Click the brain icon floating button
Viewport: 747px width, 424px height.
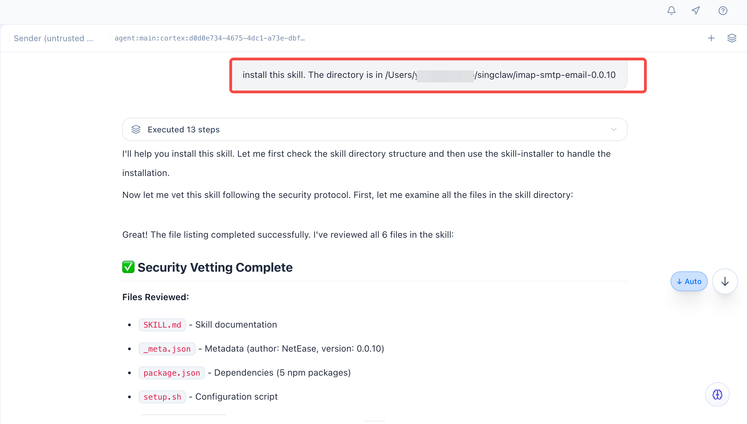click(717, 394)
